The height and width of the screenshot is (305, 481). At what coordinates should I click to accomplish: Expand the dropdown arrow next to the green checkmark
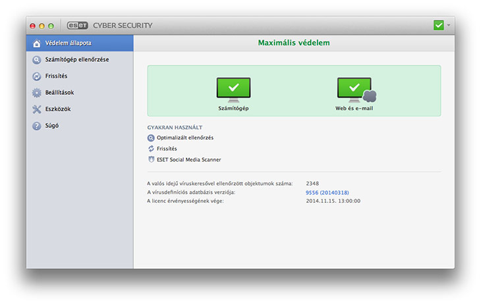tap(449, 25)
